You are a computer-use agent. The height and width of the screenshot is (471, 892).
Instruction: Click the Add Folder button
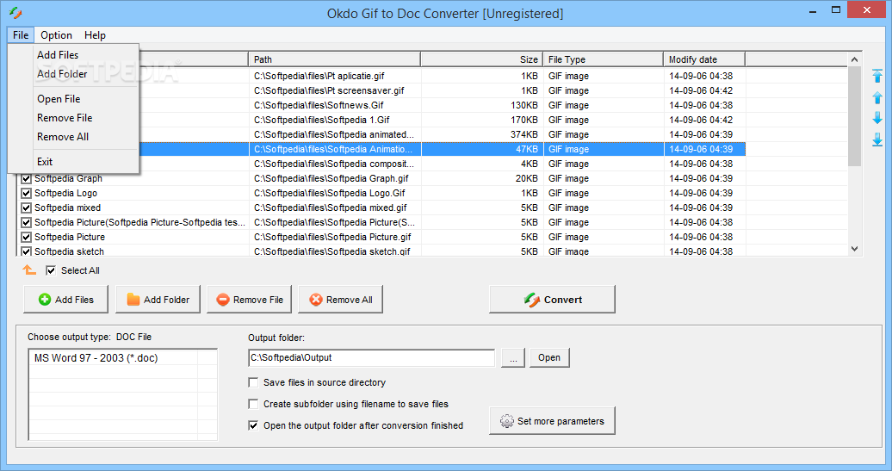coord(158,299)
